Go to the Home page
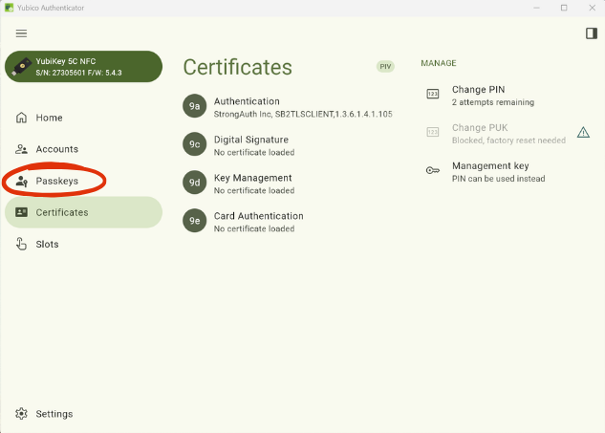605x433 pixels. coord(84,118)
